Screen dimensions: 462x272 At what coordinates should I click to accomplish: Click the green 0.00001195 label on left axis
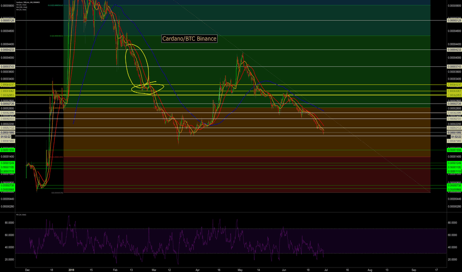pos(7,167)
